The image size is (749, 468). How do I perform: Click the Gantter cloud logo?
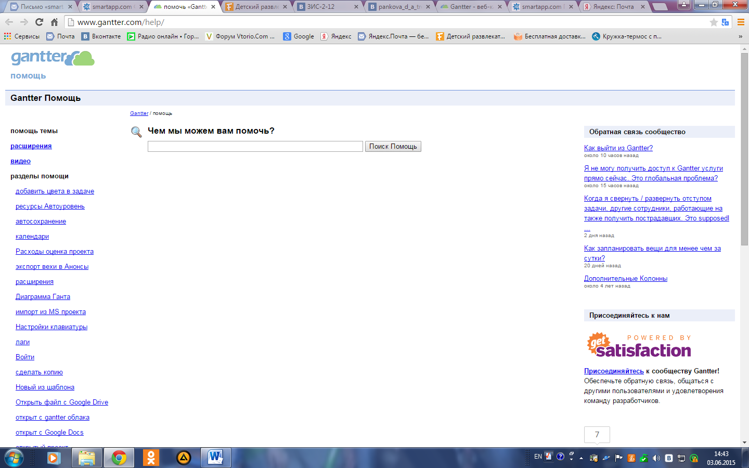[53, 58]
